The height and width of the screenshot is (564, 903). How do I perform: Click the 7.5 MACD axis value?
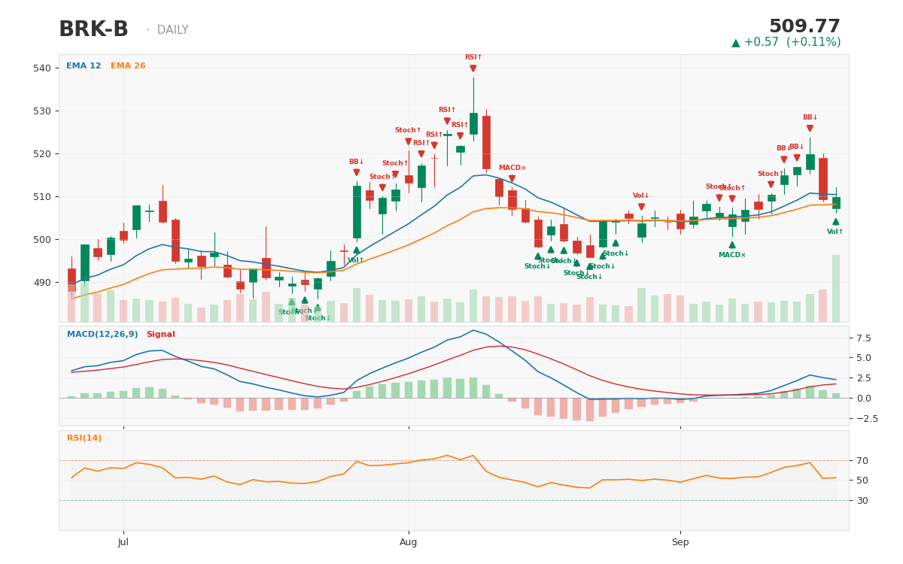(x=863, y=338)
